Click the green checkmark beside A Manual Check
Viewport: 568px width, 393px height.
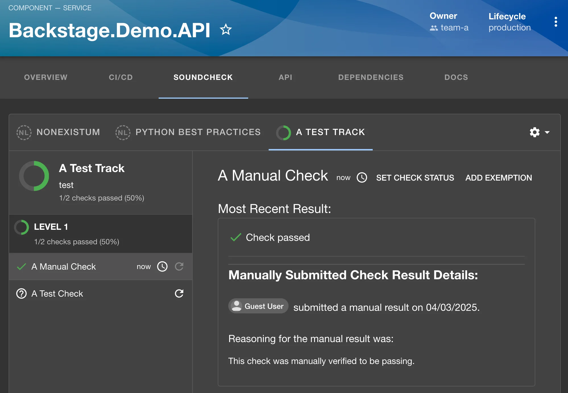tap(22, 267)
